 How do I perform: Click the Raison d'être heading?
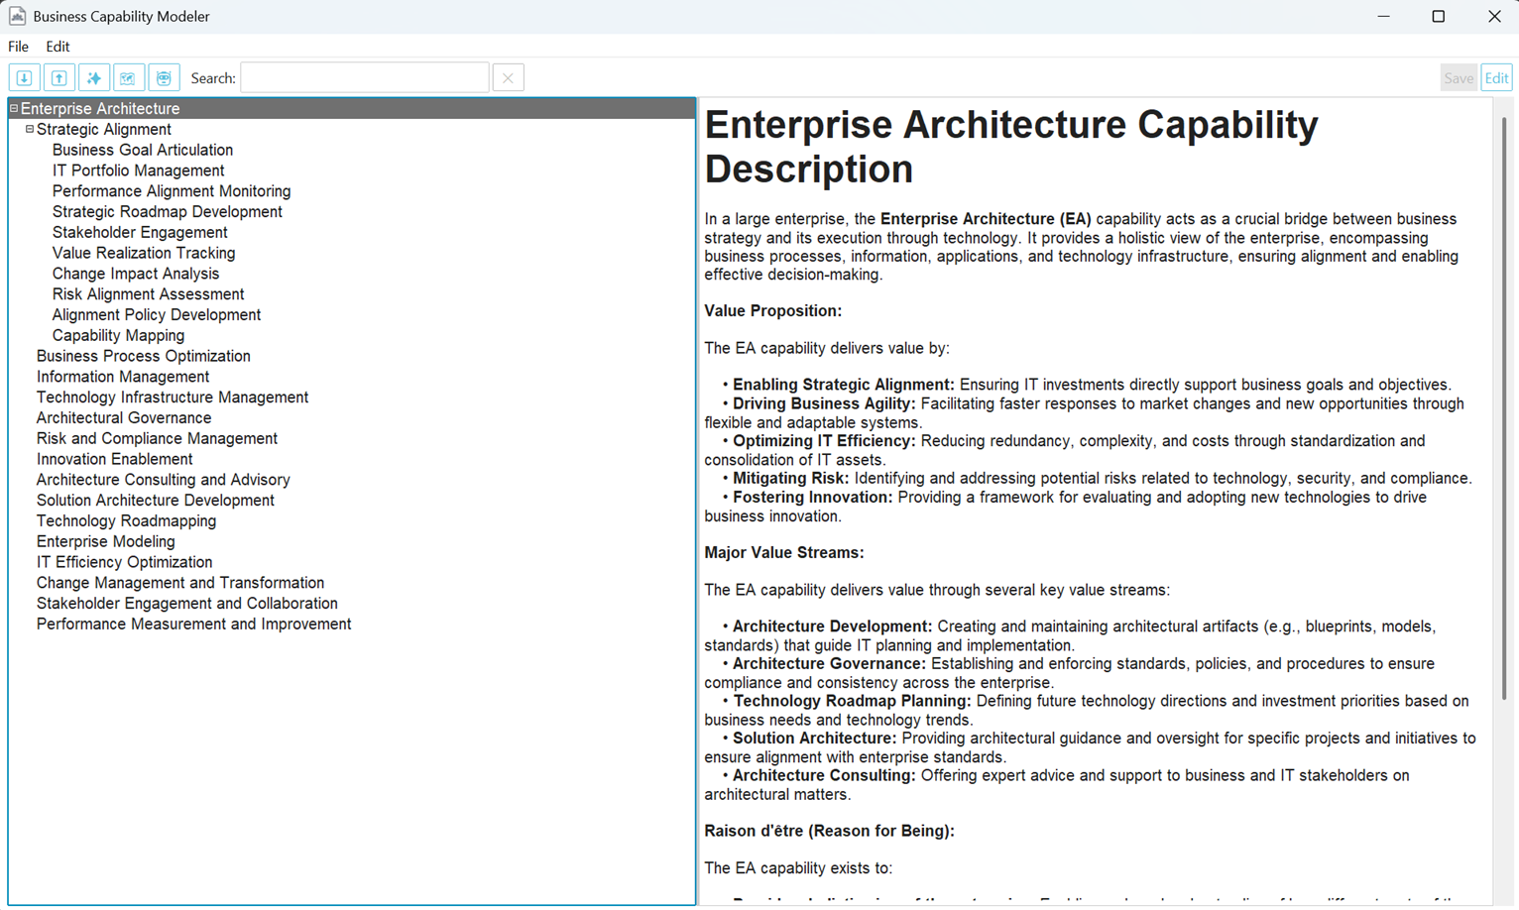point(829,832)
